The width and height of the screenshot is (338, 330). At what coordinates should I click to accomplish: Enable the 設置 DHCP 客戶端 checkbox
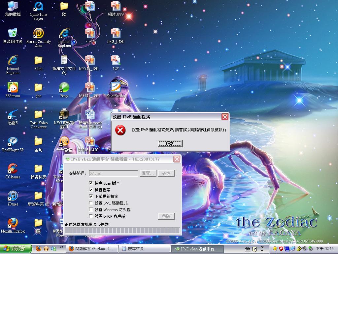tap(91, 216)
